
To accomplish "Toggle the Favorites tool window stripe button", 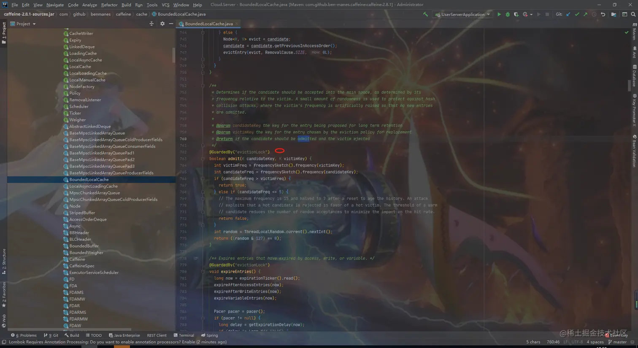I will [x=4, y=294].
